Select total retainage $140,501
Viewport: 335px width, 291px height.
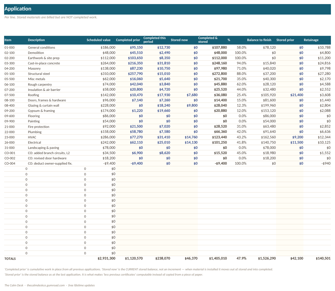(x=323, y=259)
